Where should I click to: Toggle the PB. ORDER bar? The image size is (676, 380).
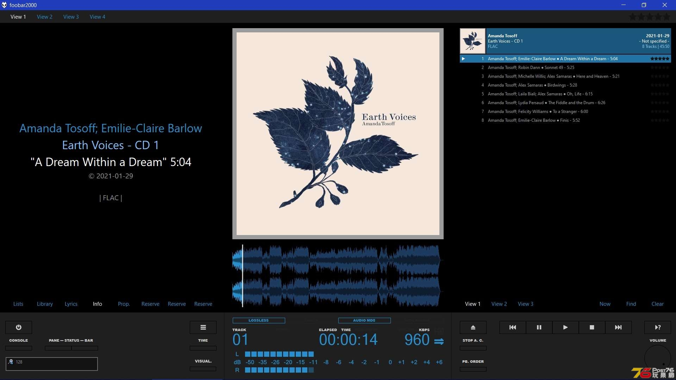point(473,369)
